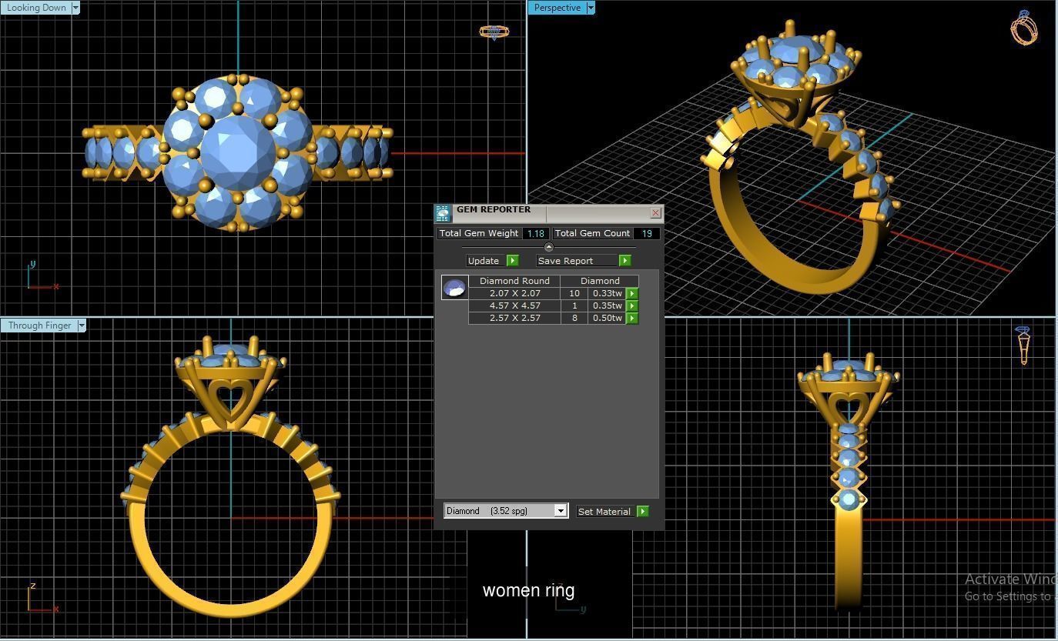Image resolution: width=1058 pixels, height=641 pixels.
Task: Click green arrow on the 0.35tw row
Action: tap(632, 305)
